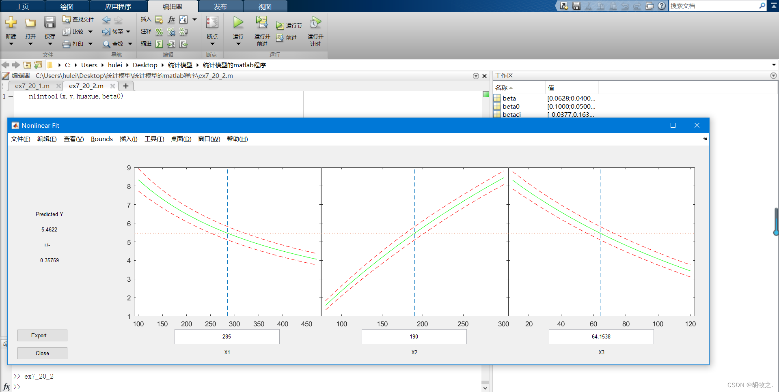This screenshot has height=392, width=779.
Task: Click the 运行并计时 (Run and Time) icon
Action: (x=315, y=22)
